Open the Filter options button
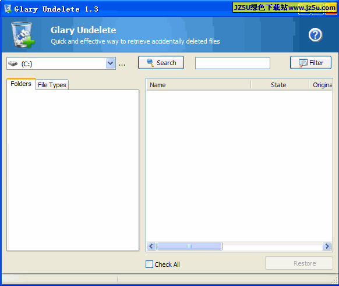339x286 pixels. [x=310, y=63]
